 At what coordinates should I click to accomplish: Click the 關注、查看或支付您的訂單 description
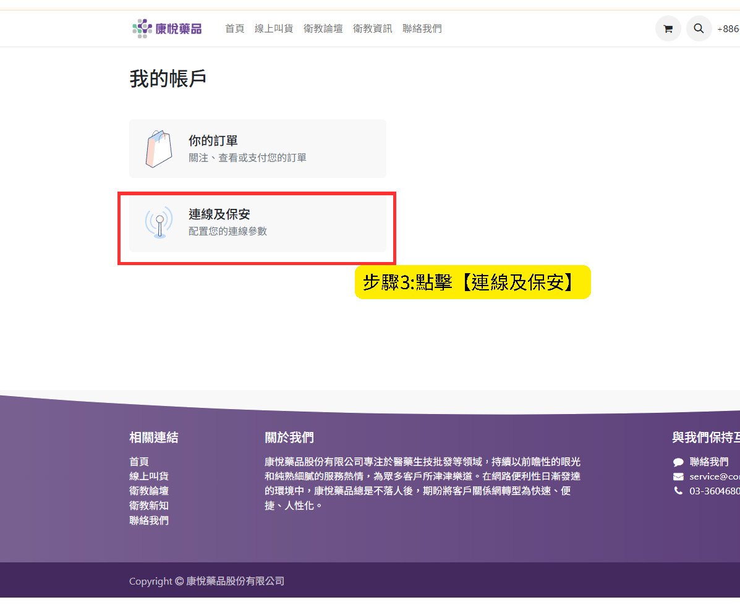click(x=247, y=158)
